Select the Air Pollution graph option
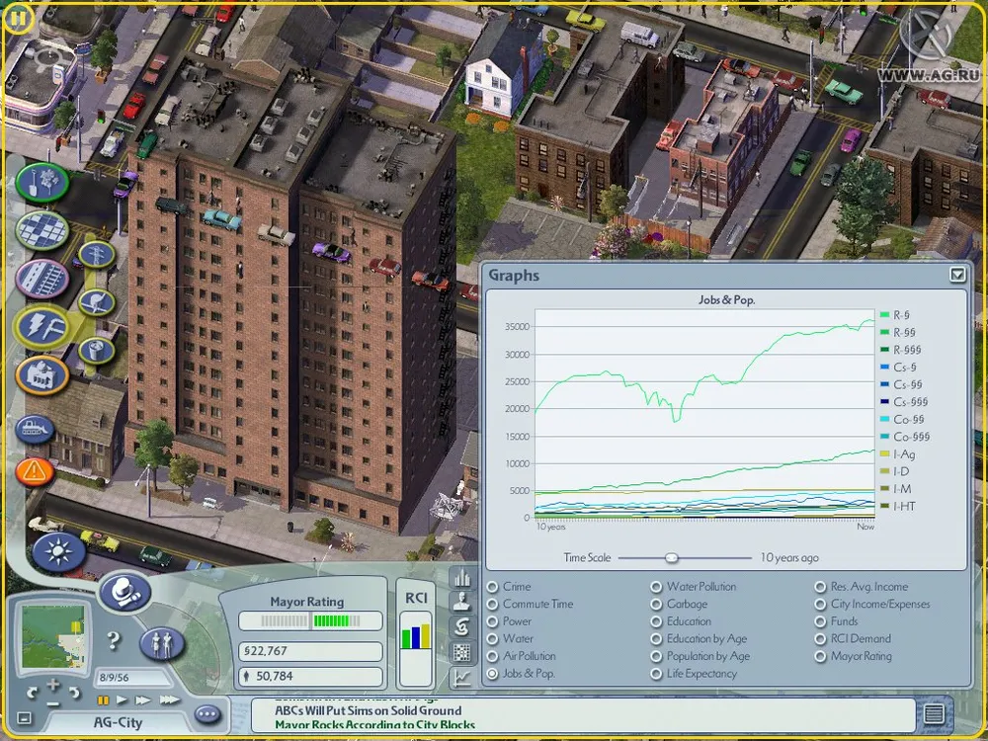 (492, 656)
